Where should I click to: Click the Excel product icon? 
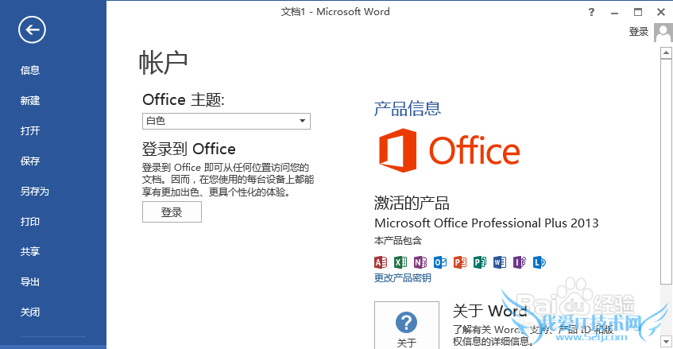click(400, 262)
